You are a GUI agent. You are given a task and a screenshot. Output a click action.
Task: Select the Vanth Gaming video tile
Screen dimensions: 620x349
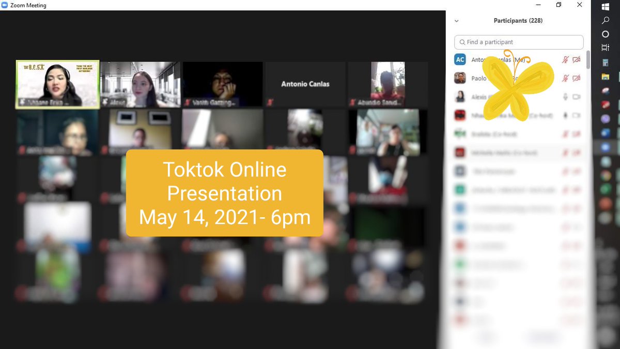[x=223, y=84]
